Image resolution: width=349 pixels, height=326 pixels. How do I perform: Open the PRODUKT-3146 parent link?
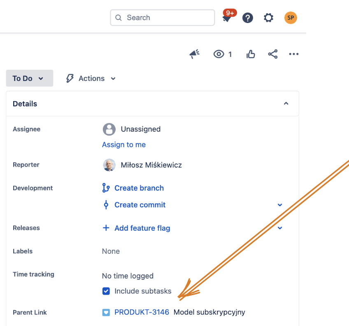tap(142, 312)
